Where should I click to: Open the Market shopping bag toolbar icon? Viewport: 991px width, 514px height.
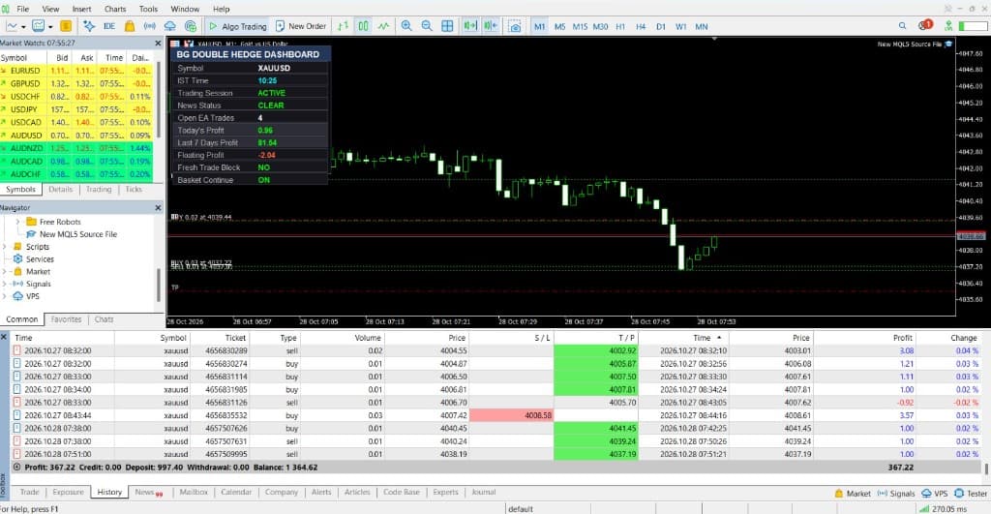pos(130,26)
